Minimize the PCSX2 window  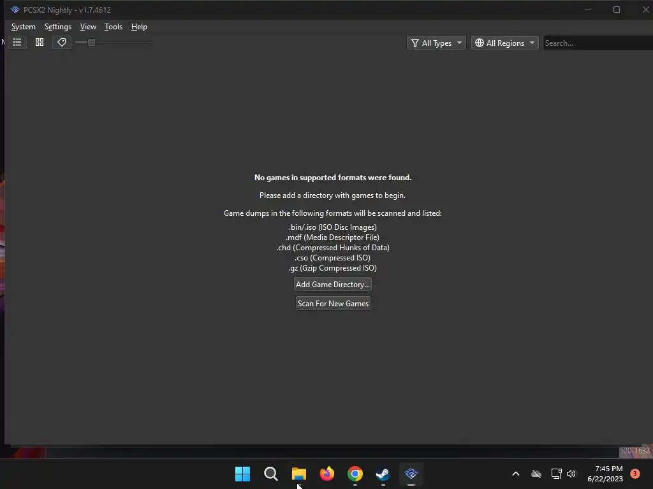pos(588,10)
